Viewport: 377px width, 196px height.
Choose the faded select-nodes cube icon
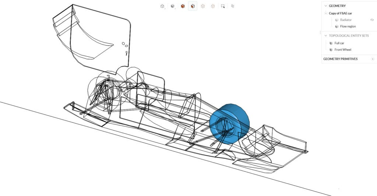click(213, 6)
